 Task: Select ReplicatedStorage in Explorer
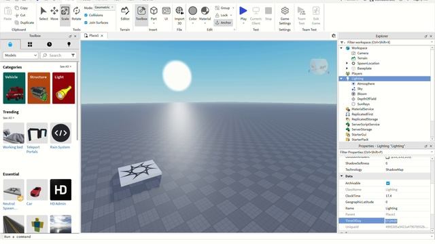pos(364,119)
